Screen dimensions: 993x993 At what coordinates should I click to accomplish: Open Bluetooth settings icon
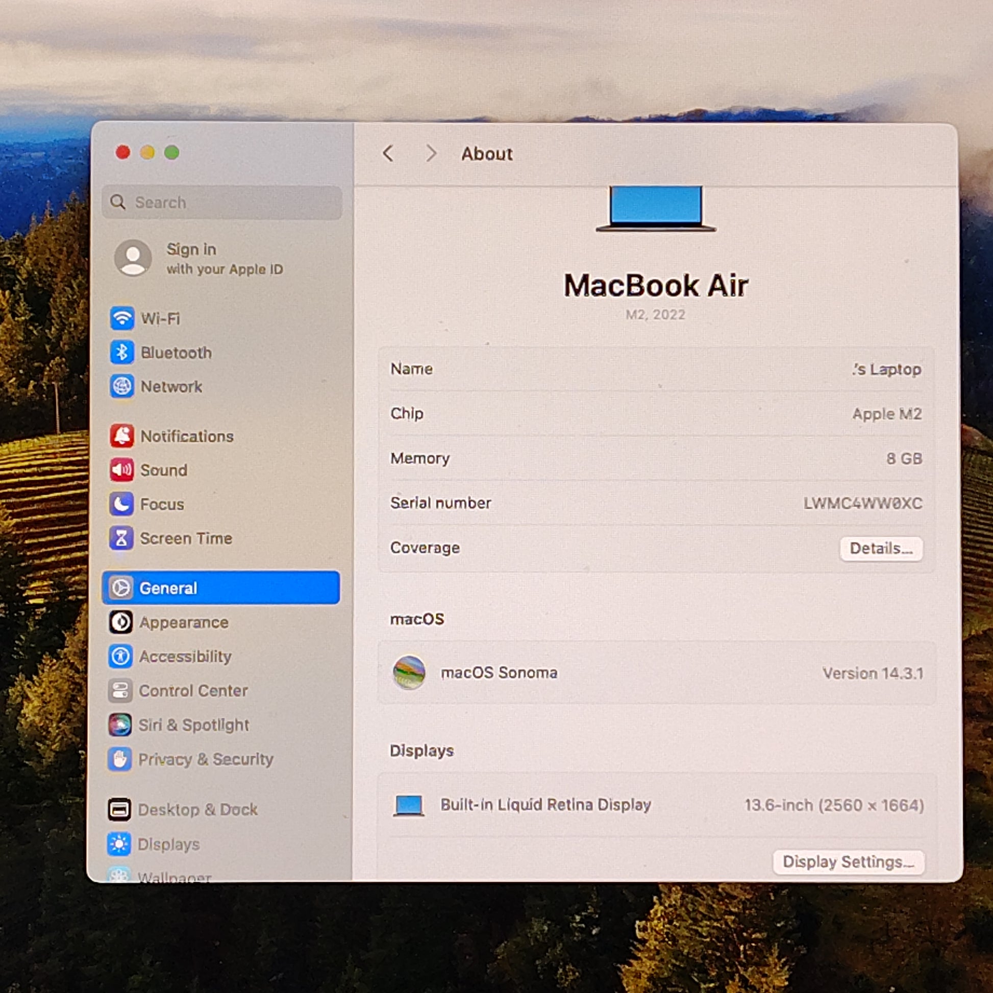coord(122,353)
